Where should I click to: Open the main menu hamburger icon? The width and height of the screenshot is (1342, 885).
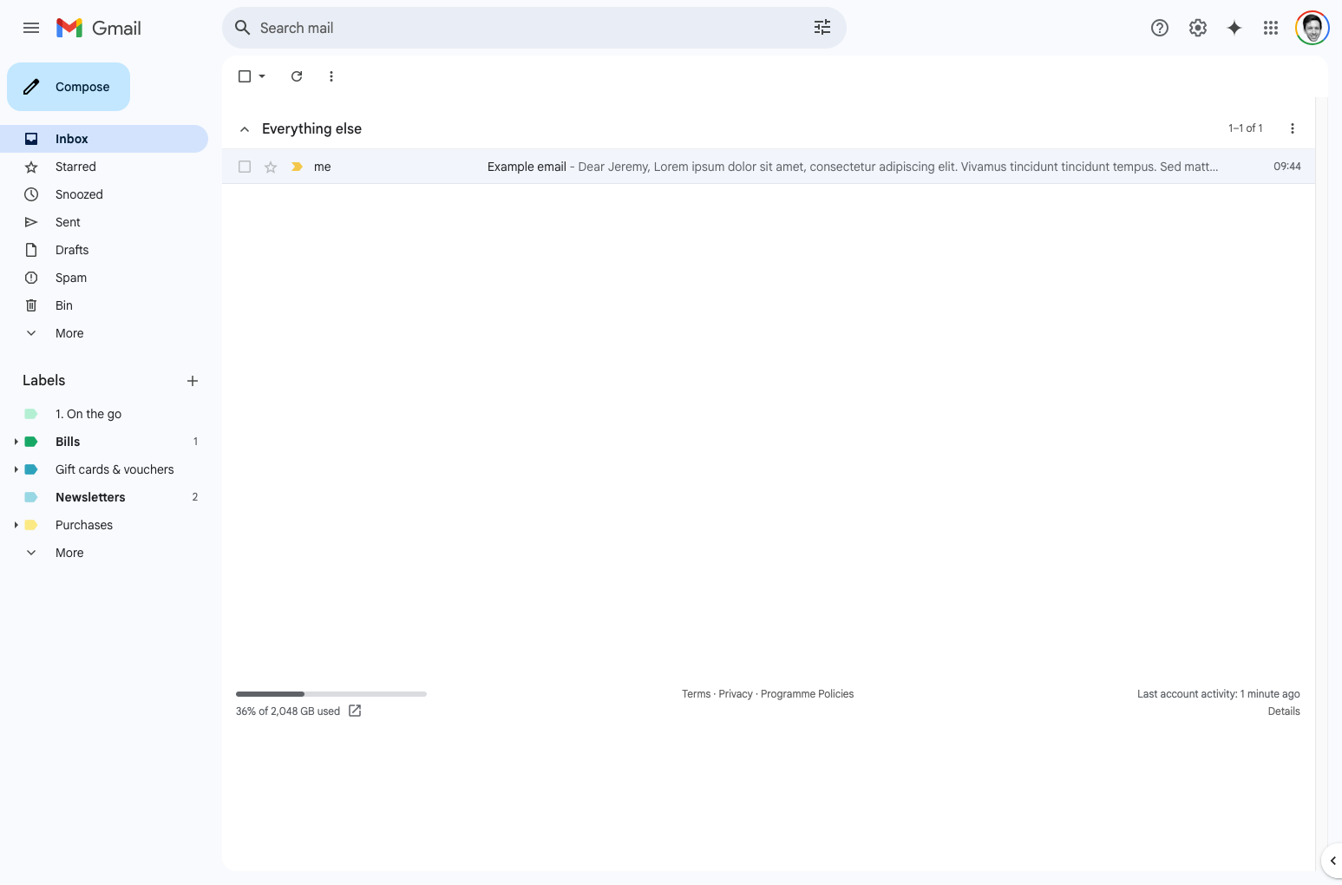(31, 28)
